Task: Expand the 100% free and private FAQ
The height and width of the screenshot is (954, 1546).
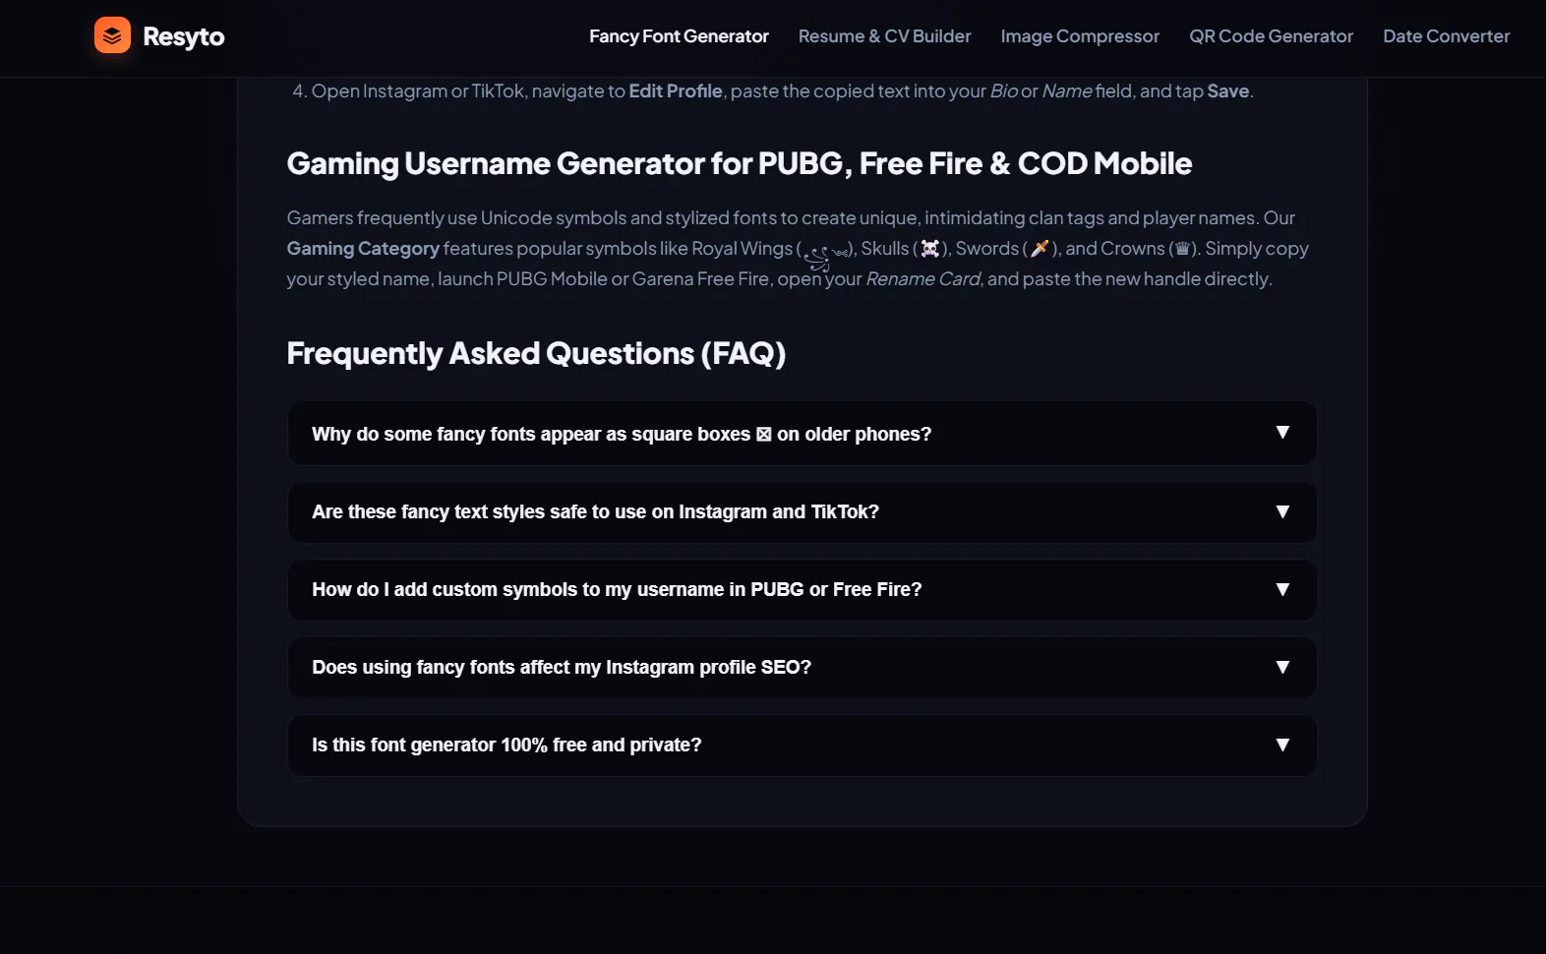Action: pyautogui.click(x=802, y=745)
